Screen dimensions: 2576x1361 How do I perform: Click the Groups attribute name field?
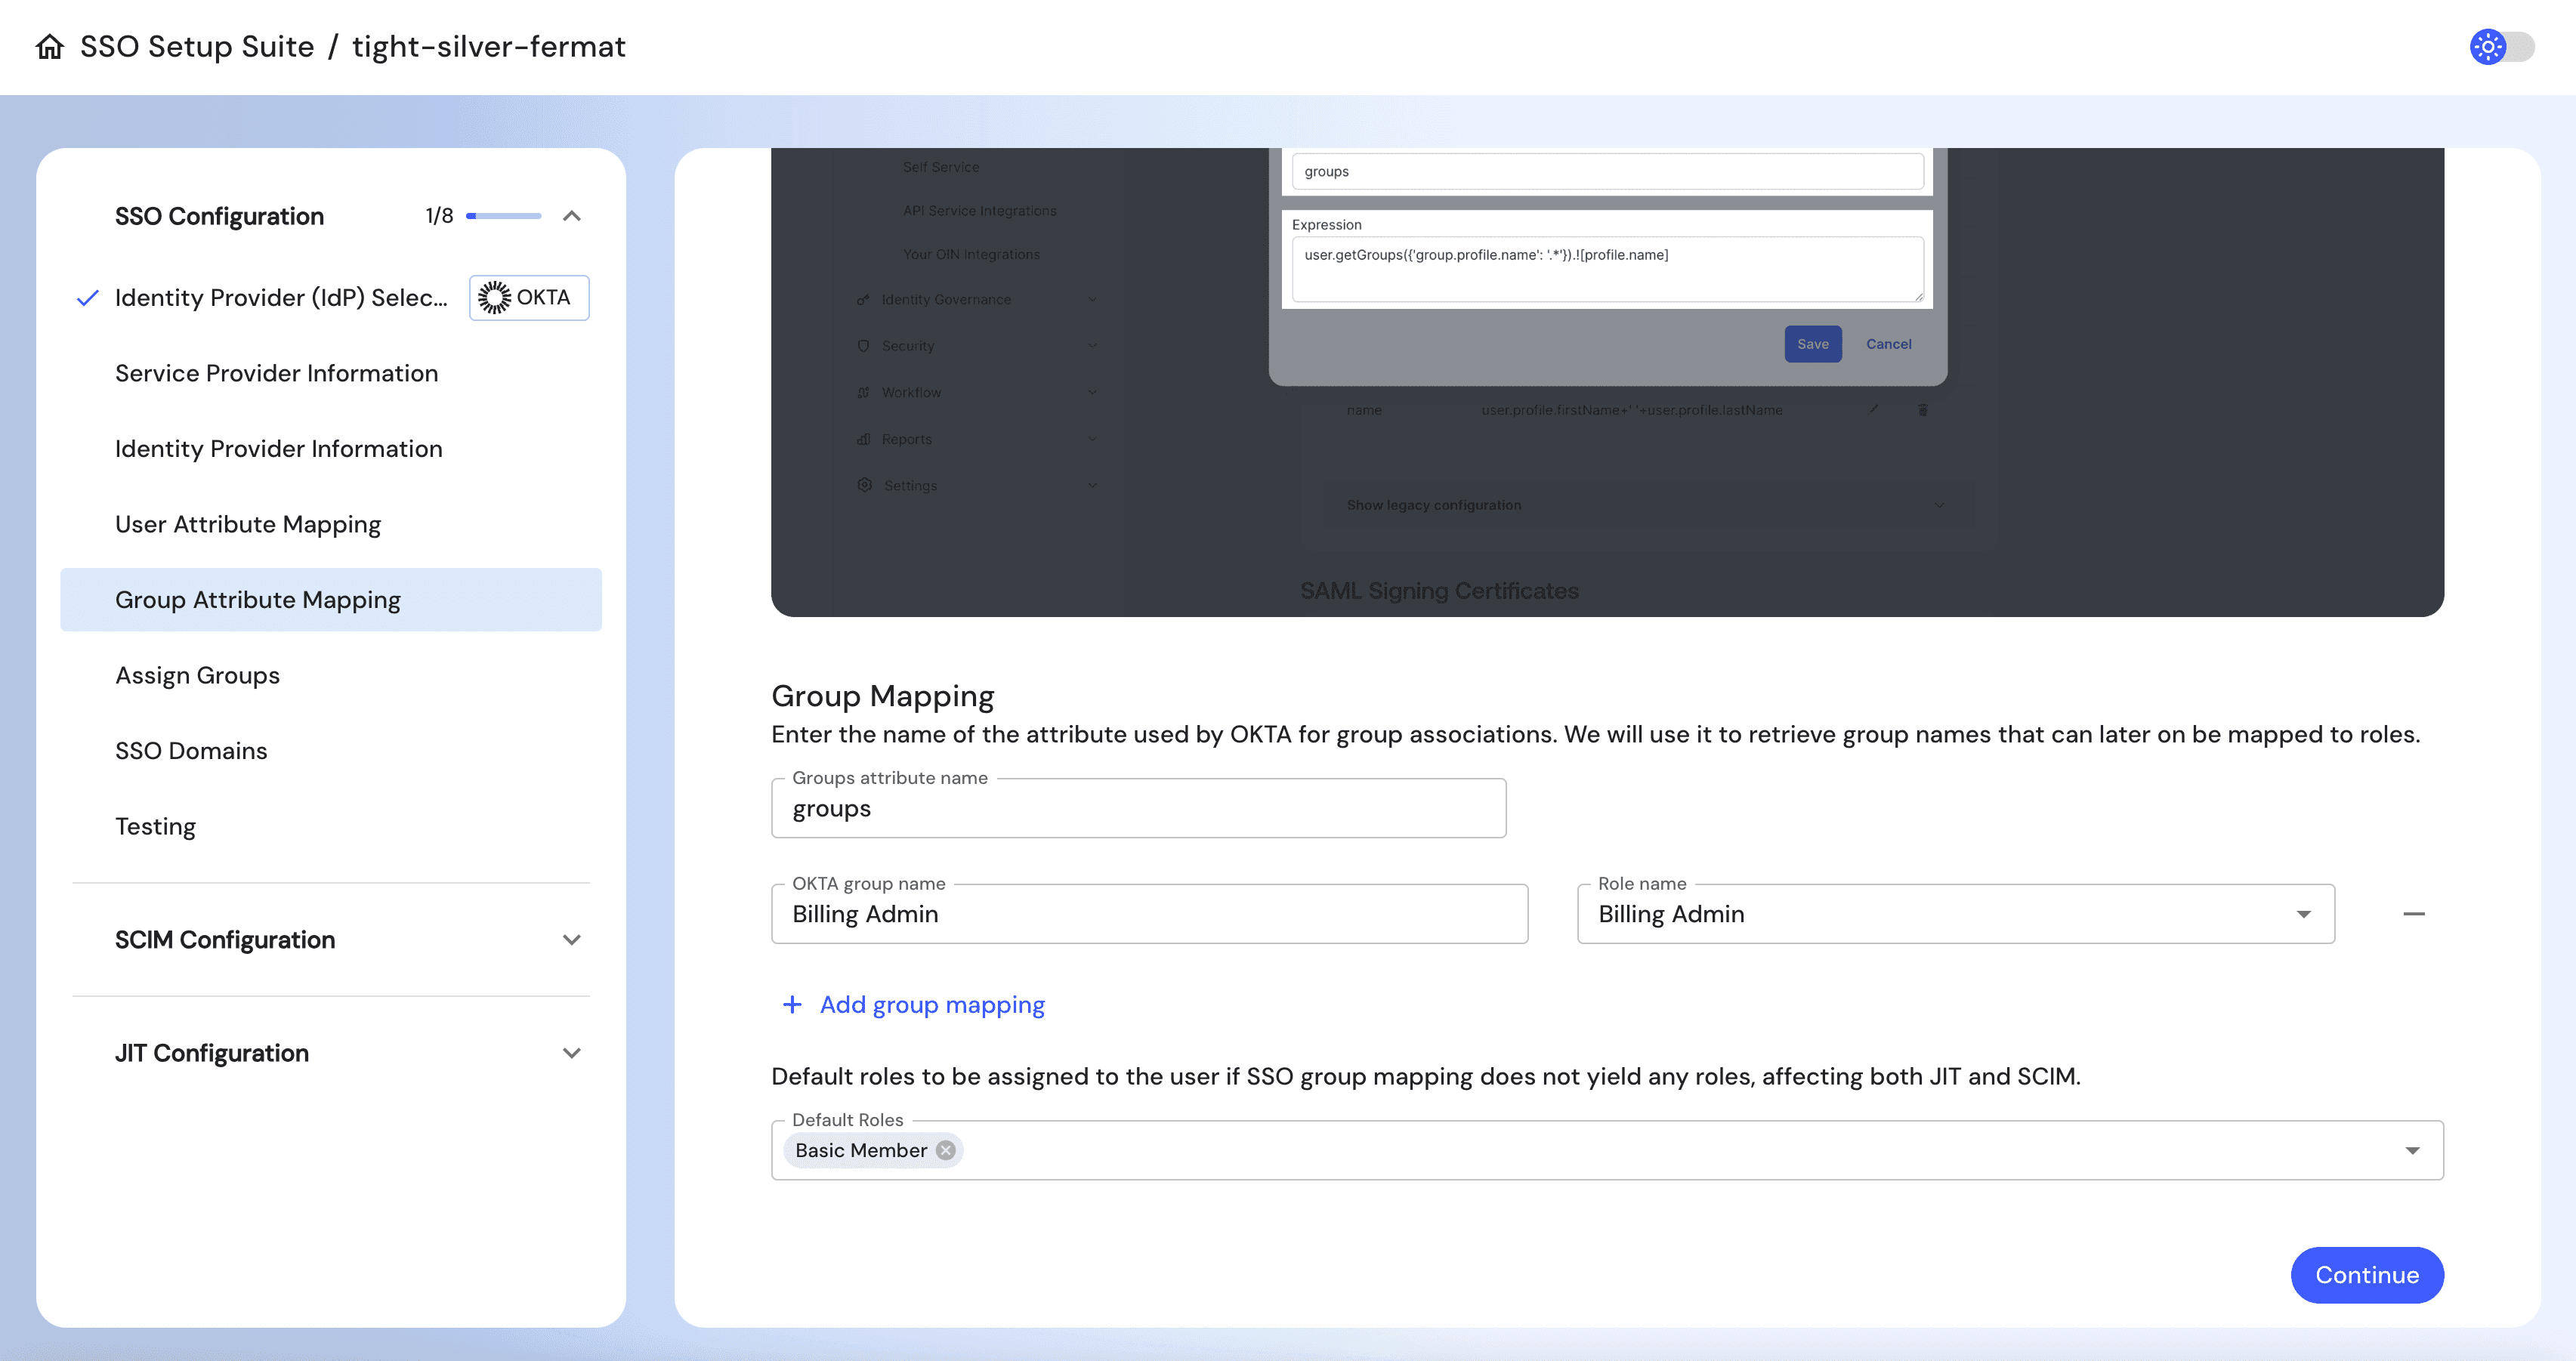(1139, 809)
